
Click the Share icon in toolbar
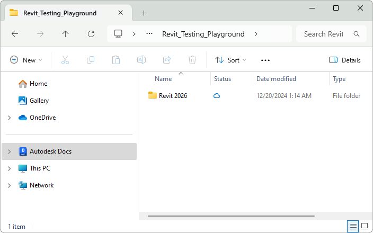point(167,60)
